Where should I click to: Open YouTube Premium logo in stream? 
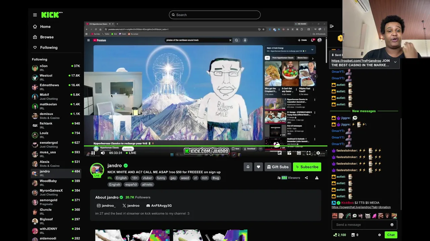(99, 40)
